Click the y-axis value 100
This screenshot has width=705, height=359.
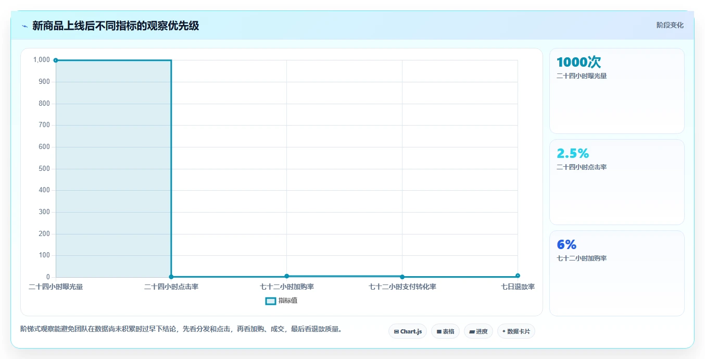click(44, 255)
